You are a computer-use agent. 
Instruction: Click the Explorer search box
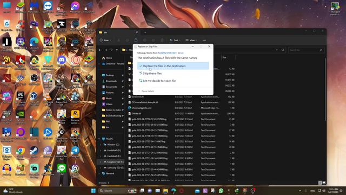coord(305,50)
